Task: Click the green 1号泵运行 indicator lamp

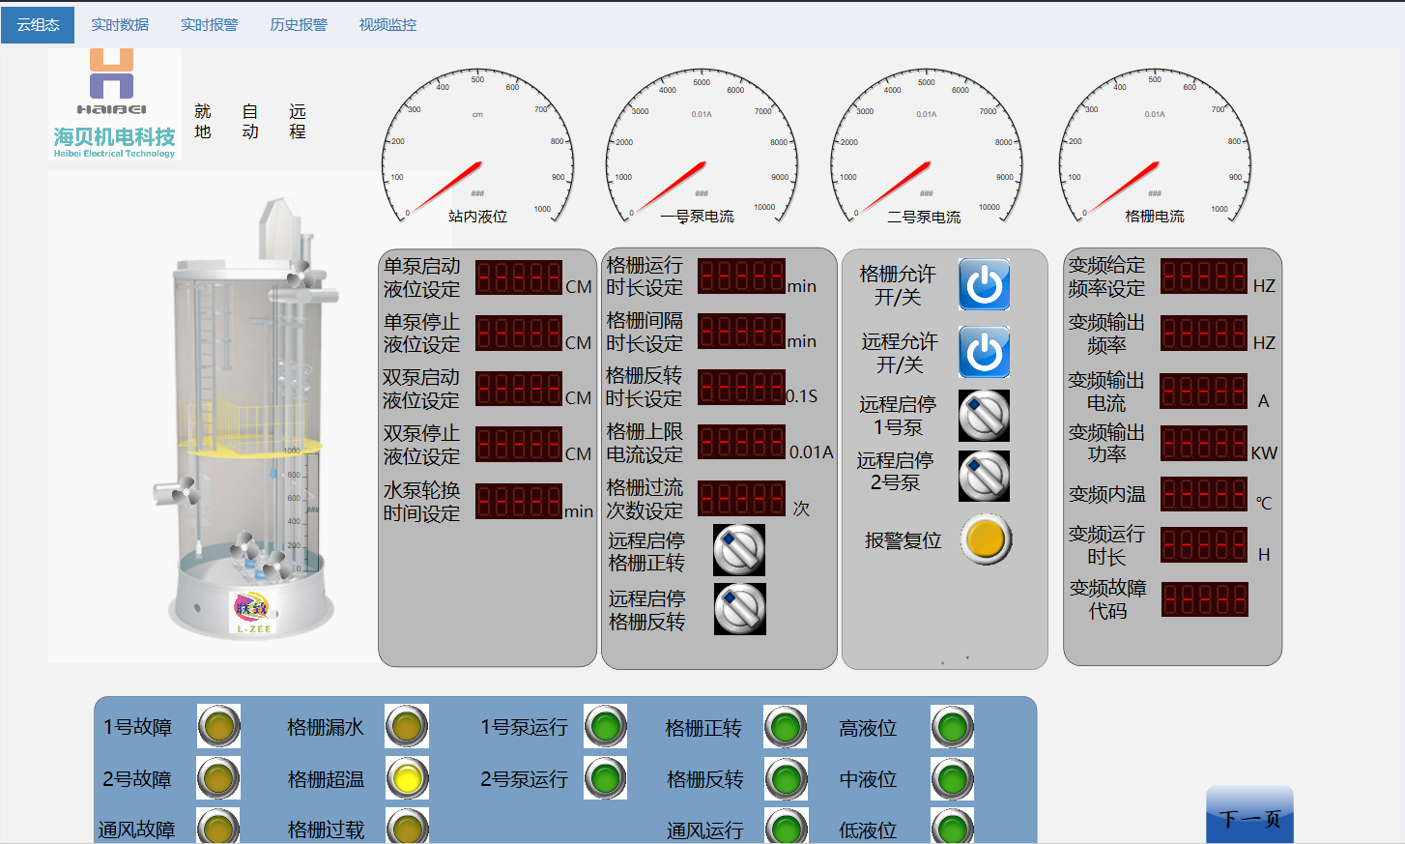Action: pos(606,726)
